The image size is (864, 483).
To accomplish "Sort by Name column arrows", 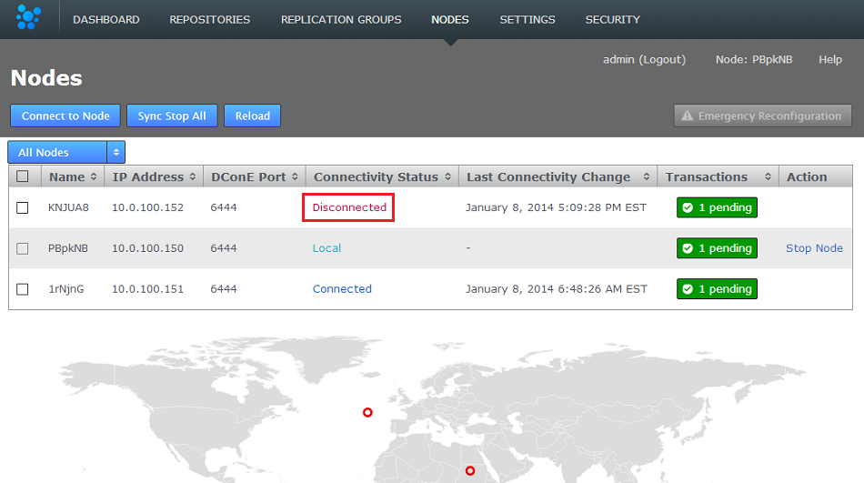I will [x=94, y=177].
